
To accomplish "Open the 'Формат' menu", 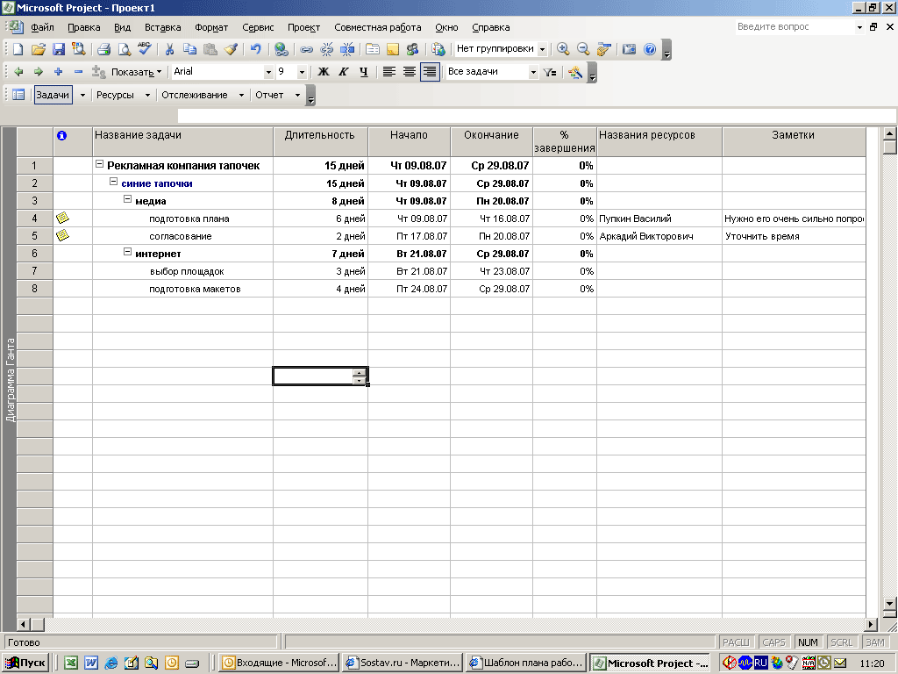I will click(211, 27).
